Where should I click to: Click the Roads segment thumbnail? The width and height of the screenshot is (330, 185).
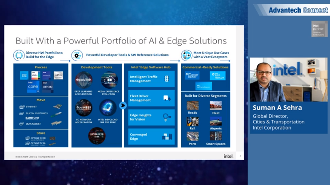click(x=193, y=105)
